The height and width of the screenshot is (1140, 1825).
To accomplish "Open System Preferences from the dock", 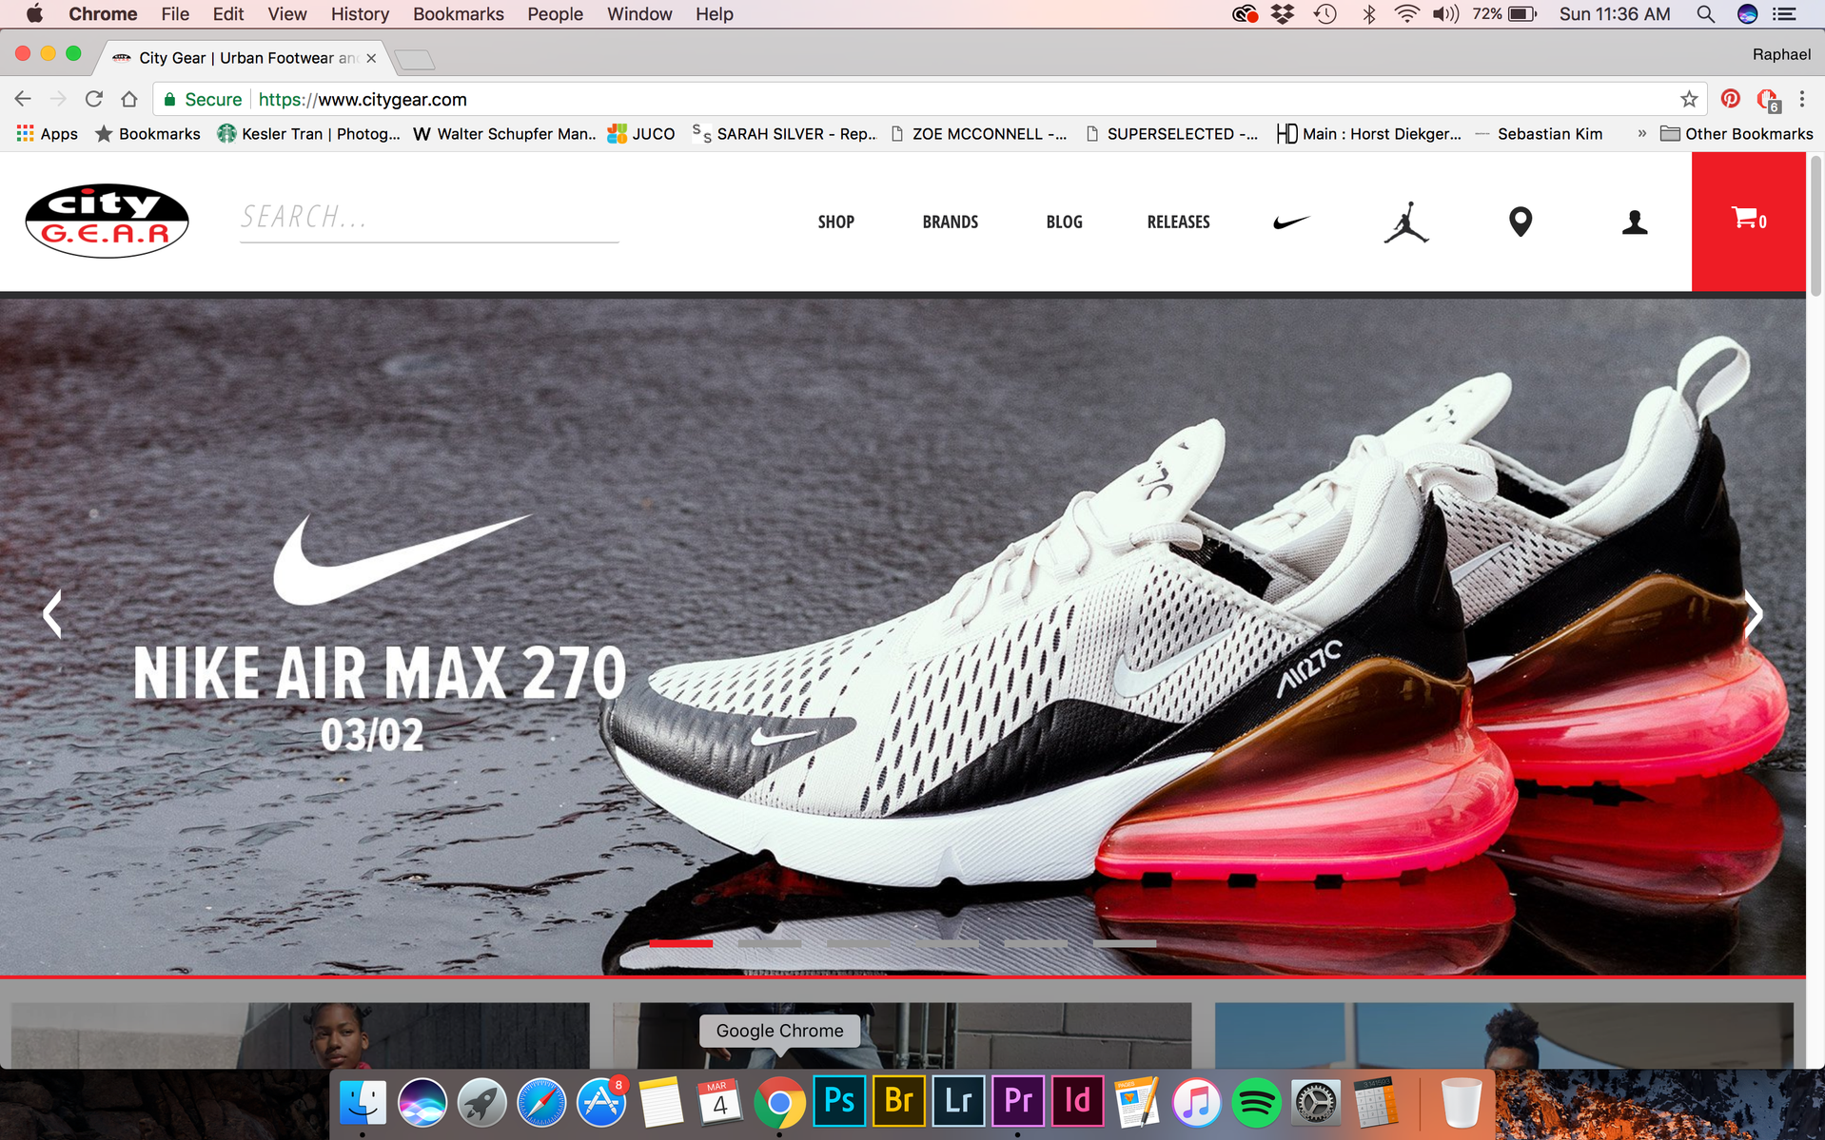I will (x=1315, y=1102).
